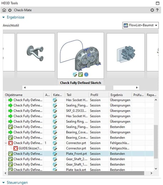Viewport: 163px width, 185px height.
Task: Click the horizontal scrollbar left arrow
Action: click(5, 173)
